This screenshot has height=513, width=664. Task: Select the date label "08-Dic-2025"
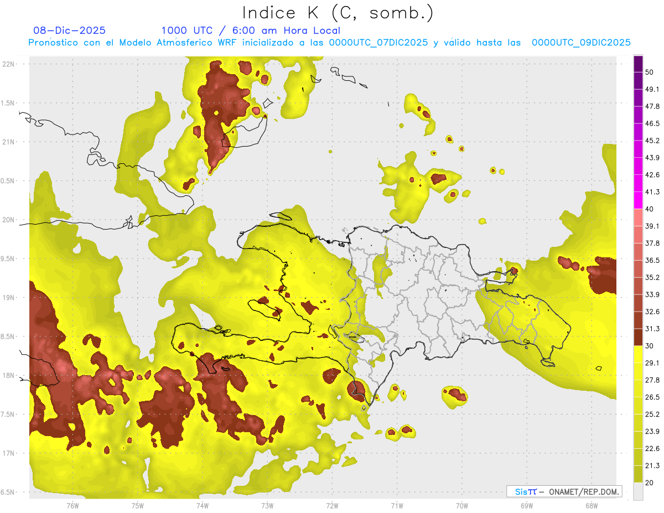[70, 30]
